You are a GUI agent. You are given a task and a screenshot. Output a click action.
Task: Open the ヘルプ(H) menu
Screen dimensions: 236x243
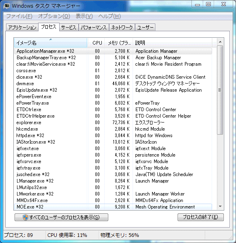pos(109,16)
